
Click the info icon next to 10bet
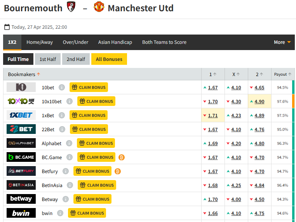(x=62, y=87)
